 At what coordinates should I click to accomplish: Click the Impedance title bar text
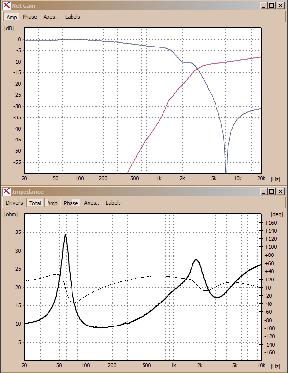[x=27, y=192]
